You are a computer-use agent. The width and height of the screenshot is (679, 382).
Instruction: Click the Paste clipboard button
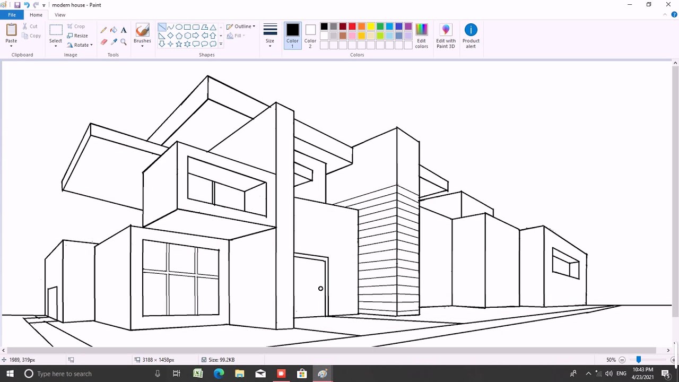pos(11,33)
